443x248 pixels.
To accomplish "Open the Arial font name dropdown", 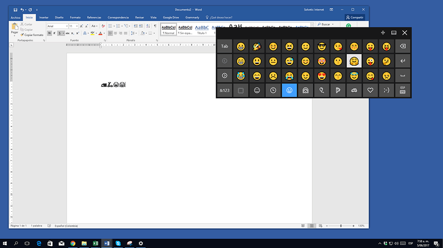I will coord(67,26).
